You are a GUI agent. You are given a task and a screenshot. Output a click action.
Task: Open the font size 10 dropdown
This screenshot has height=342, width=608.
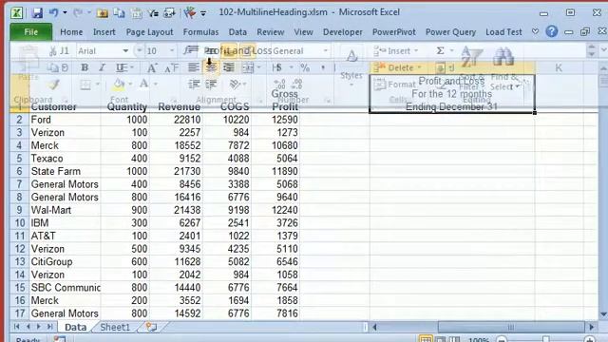tap(171, 50)
